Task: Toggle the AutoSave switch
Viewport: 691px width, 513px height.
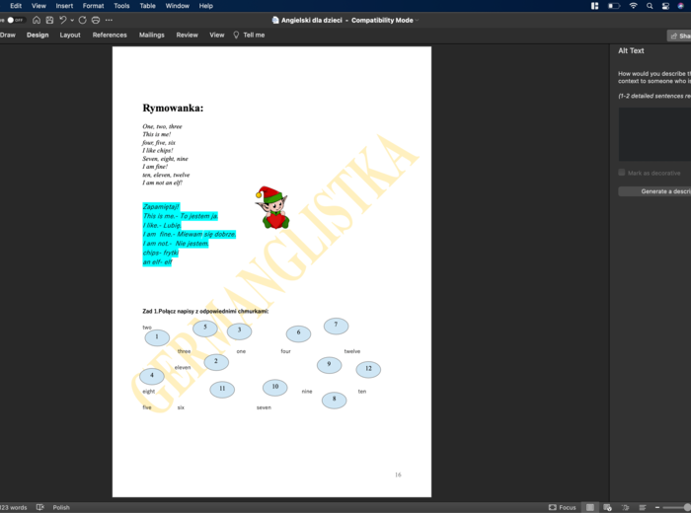Action: coord(15,20)
